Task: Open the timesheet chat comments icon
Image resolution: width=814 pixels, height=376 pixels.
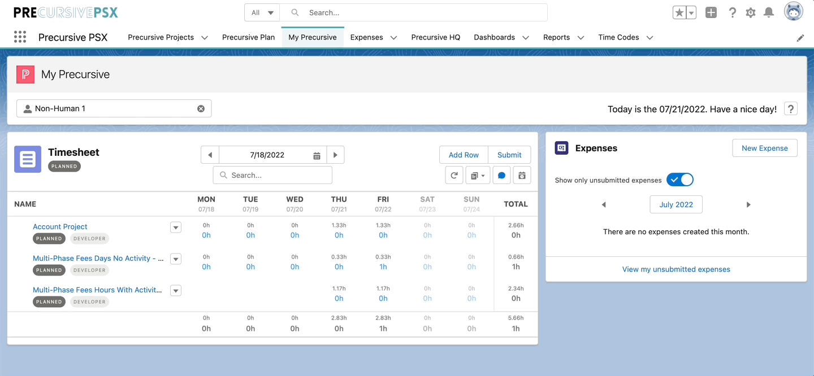Action: coord(501,176)
